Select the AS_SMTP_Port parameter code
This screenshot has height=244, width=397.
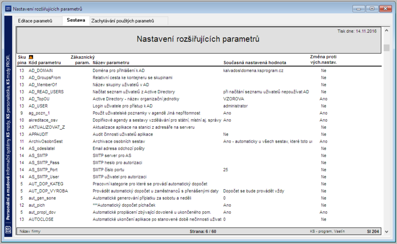(x=43, y=170)
